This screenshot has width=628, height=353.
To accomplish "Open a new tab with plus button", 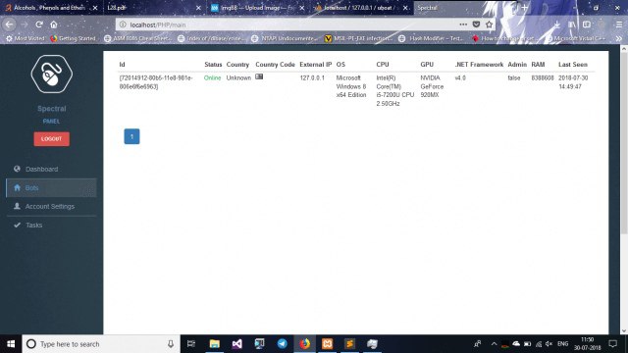I will pos(524,8).
